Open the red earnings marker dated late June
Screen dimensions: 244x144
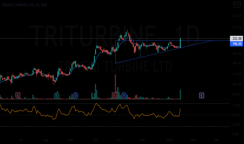pyautogui.click(x=18, y=95)
